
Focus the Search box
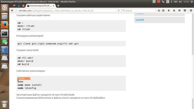139,11
